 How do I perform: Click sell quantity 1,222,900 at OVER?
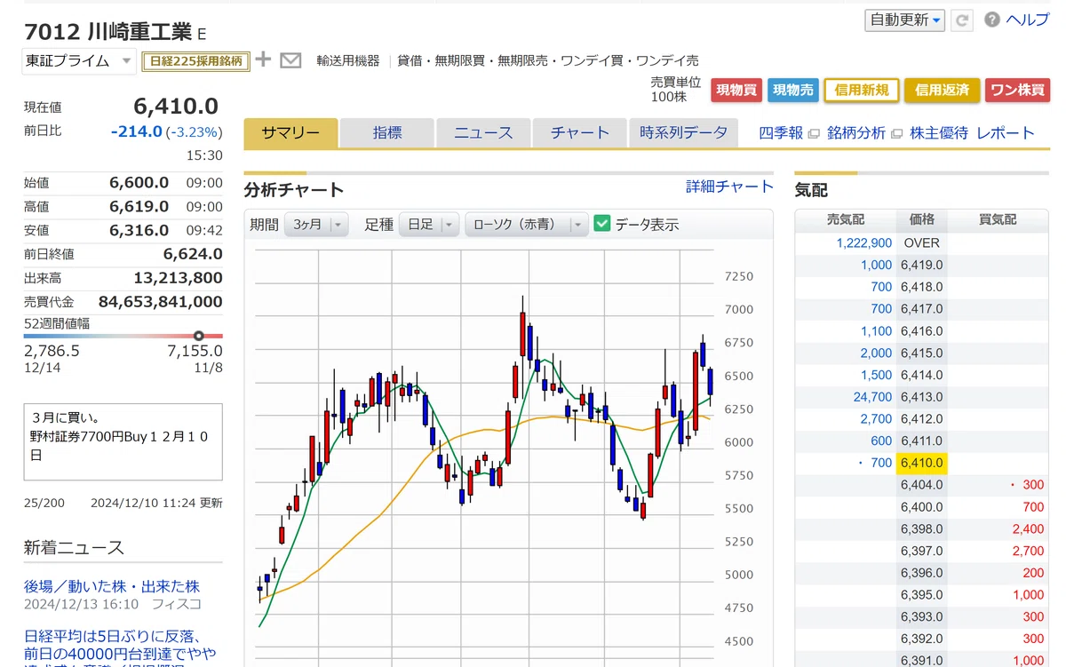point(864,242)
